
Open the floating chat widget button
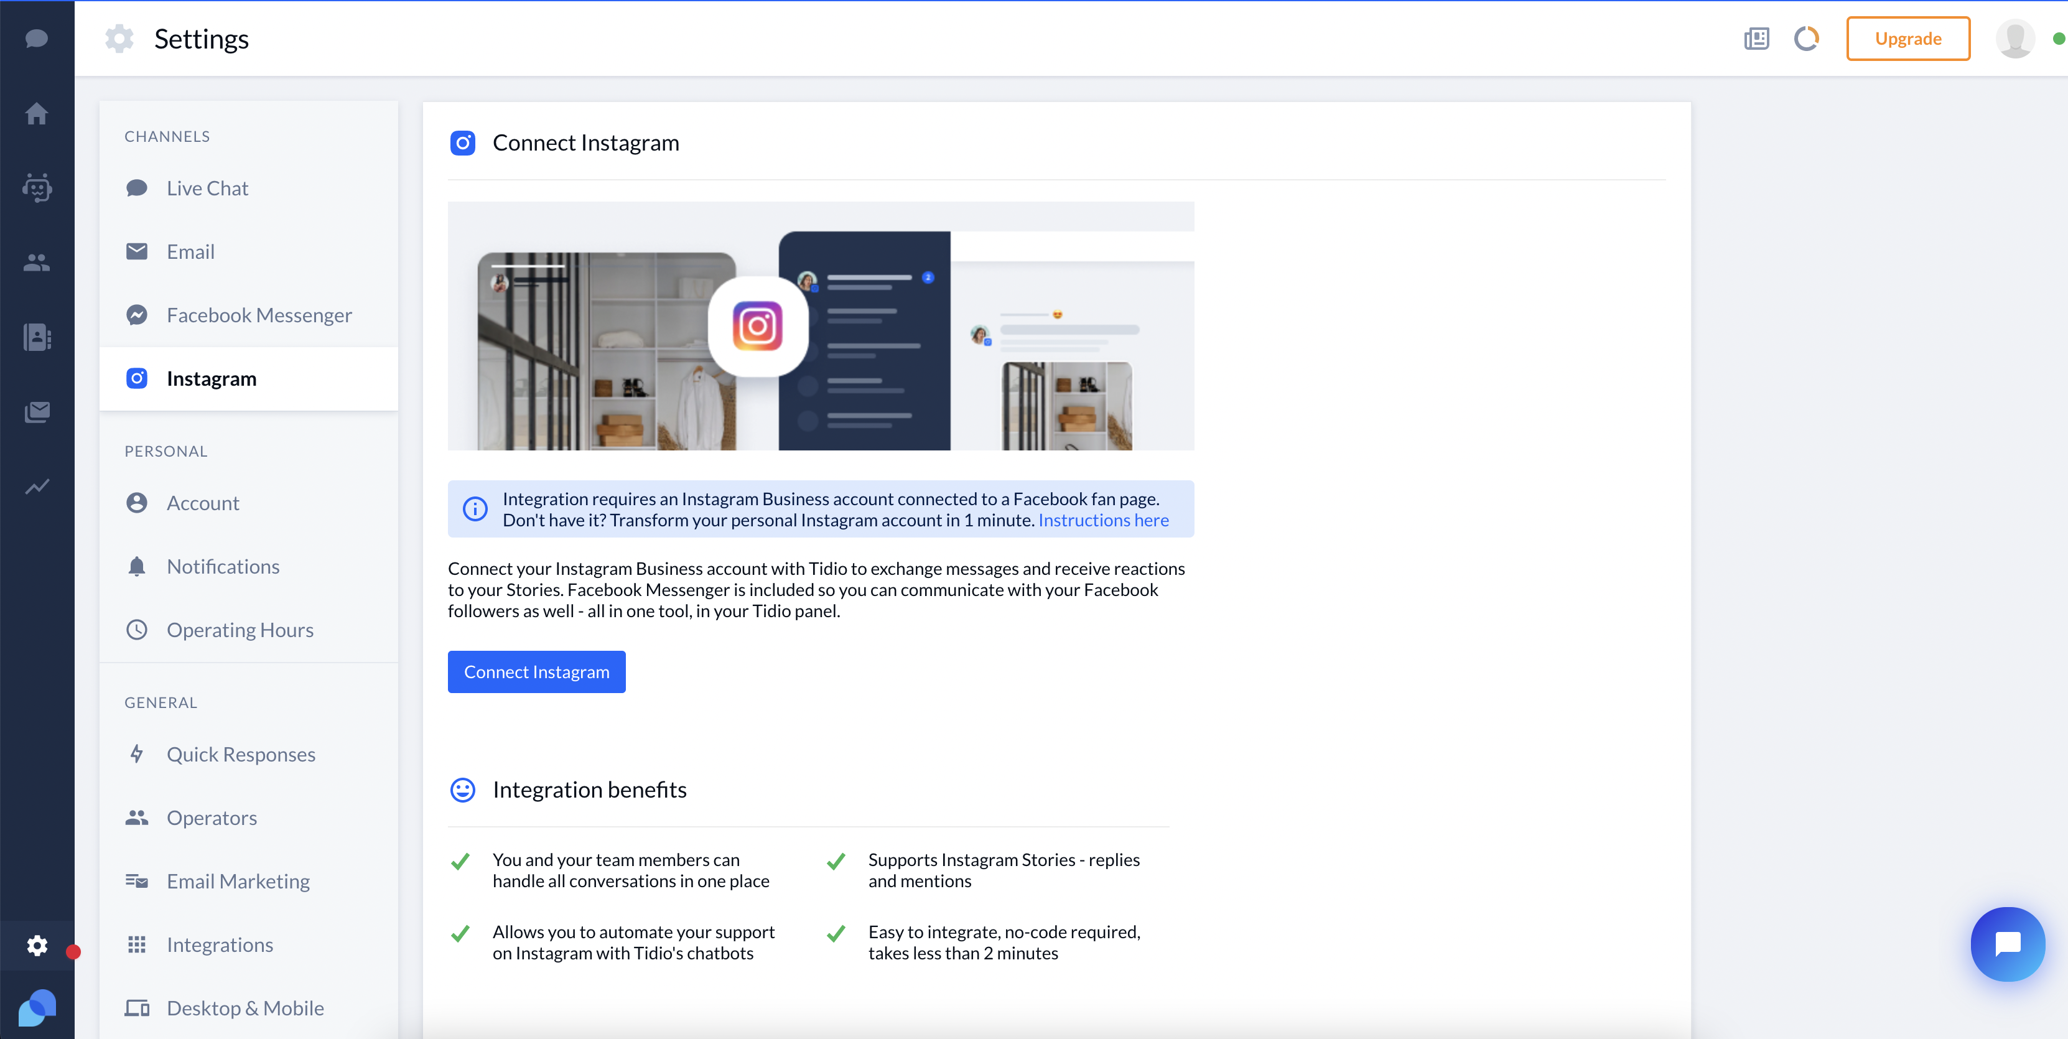(2007, 944)
